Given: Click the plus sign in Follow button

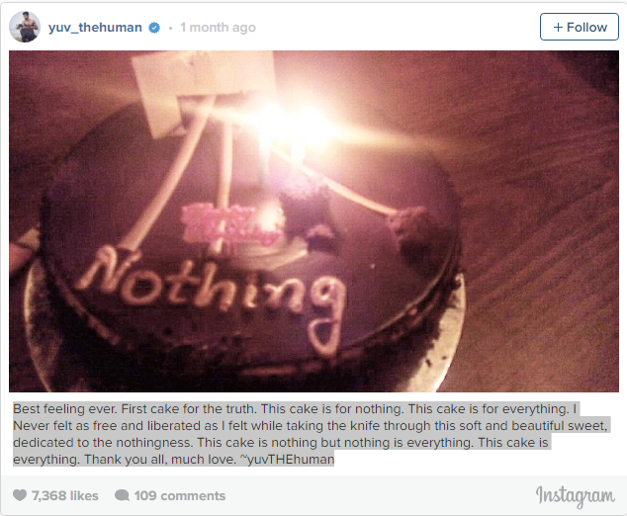Looking at the screenshot, I should [x=558, y=27].
